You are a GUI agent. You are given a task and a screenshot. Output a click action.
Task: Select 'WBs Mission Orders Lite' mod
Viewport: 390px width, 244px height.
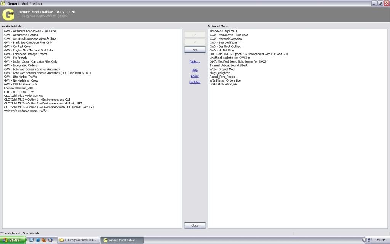pyautogui.click(x=225, y=80)
